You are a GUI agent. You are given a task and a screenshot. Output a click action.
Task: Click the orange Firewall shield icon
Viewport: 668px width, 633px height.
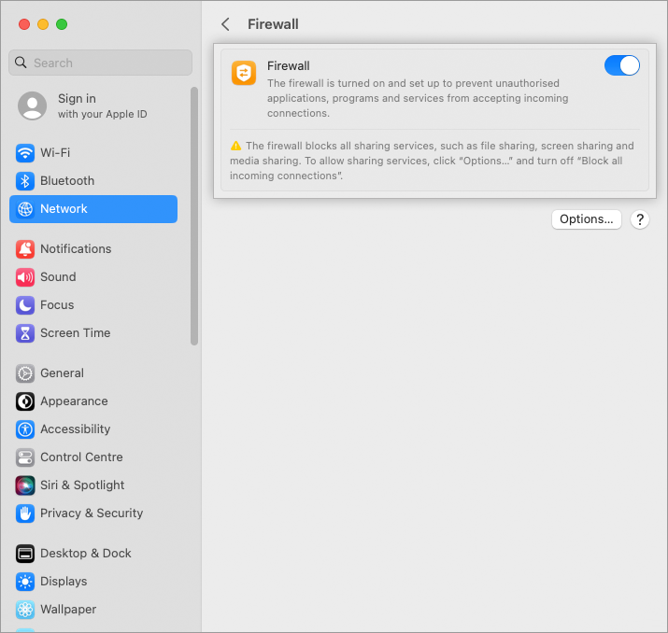pyautogui.click(x=244, y=73)
